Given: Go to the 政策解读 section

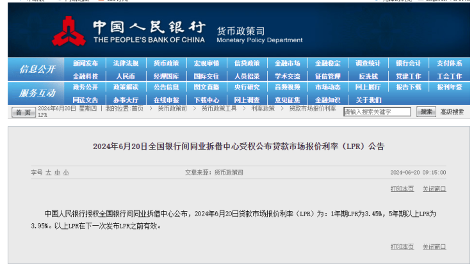Looking at the screenshot, I should [126, 87].
